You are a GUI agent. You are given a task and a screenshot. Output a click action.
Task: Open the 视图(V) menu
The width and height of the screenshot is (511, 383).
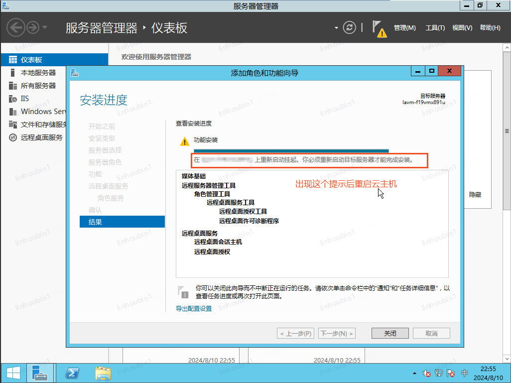[x=462, y=28]
